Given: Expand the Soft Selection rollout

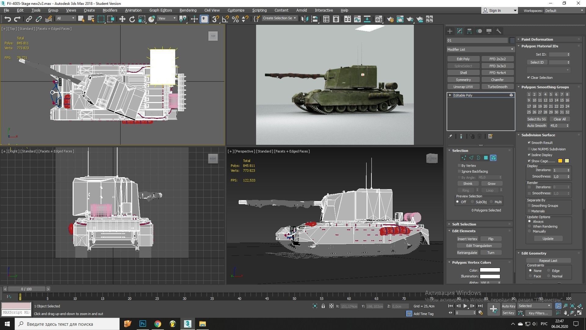Looking at the screenshot, I should coord(464,224).
